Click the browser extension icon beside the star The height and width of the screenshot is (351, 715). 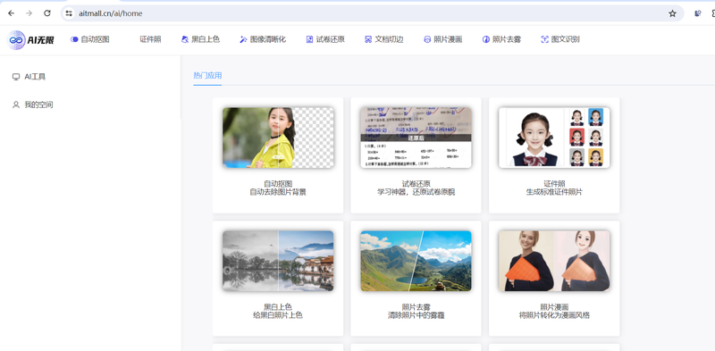(x=698, y=13)
